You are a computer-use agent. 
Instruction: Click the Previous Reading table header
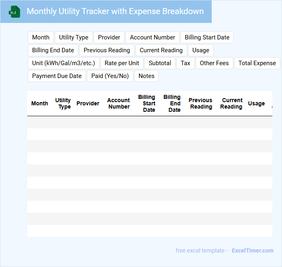(x=200, y=103)
